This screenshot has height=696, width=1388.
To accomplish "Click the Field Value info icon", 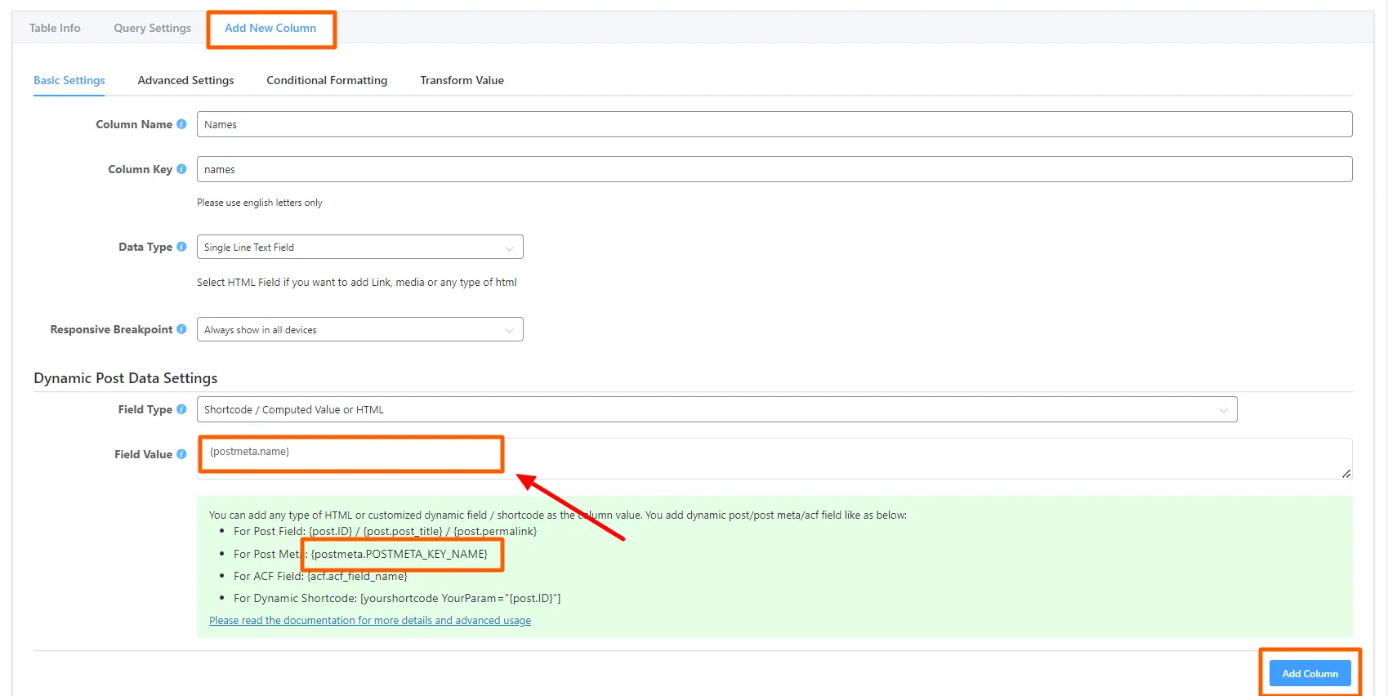I will point(181,454).
